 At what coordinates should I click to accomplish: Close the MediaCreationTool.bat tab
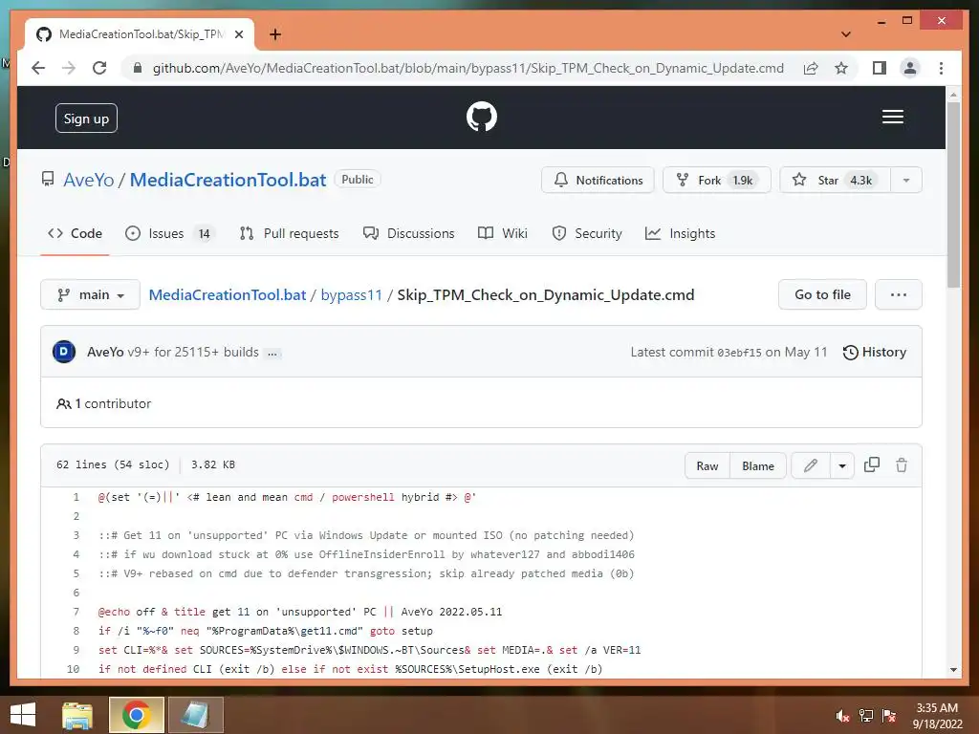[x=238, y=34]
